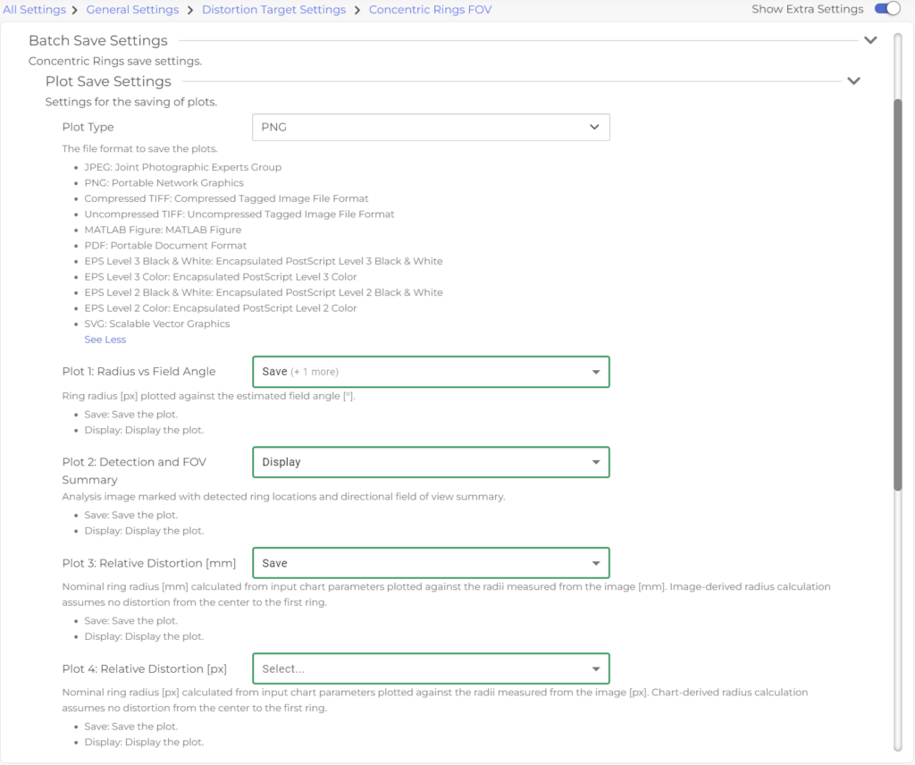Screen dimensions: 915x765
Task: Collapse the Plot Save Settings section chevron
Action: (853, 81)
